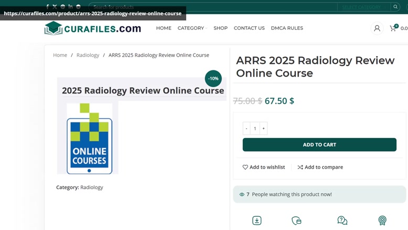408x230 pixels.
Task: Click the breadcrumb 'ARRS 2025 Radiology Review Online Course'
Action: pyautogui.click(x=159, y=55)
